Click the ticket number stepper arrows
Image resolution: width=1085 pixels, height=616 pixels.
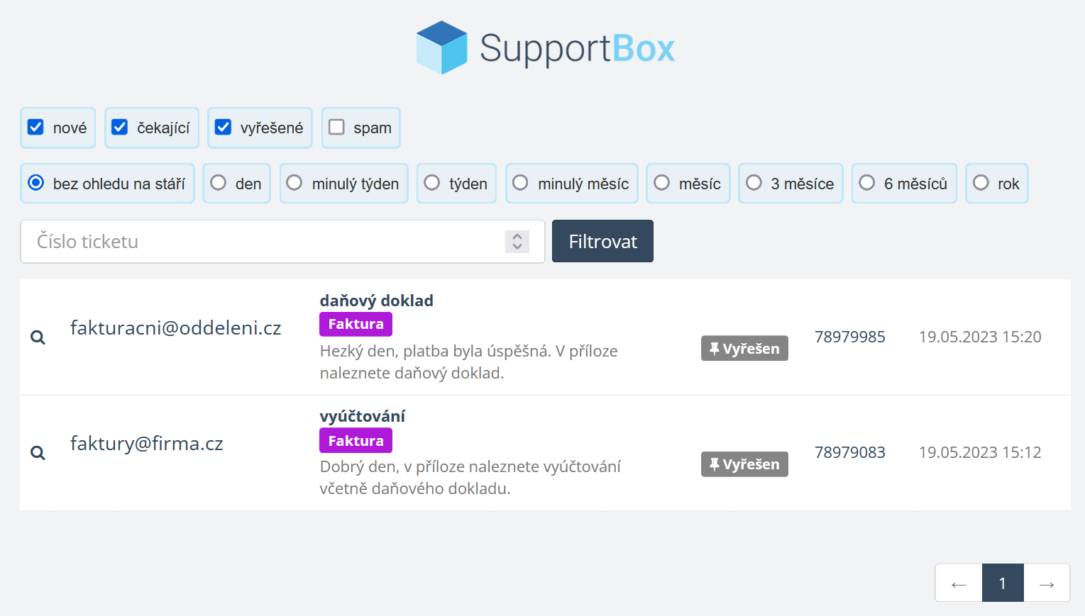click(517, 242)
